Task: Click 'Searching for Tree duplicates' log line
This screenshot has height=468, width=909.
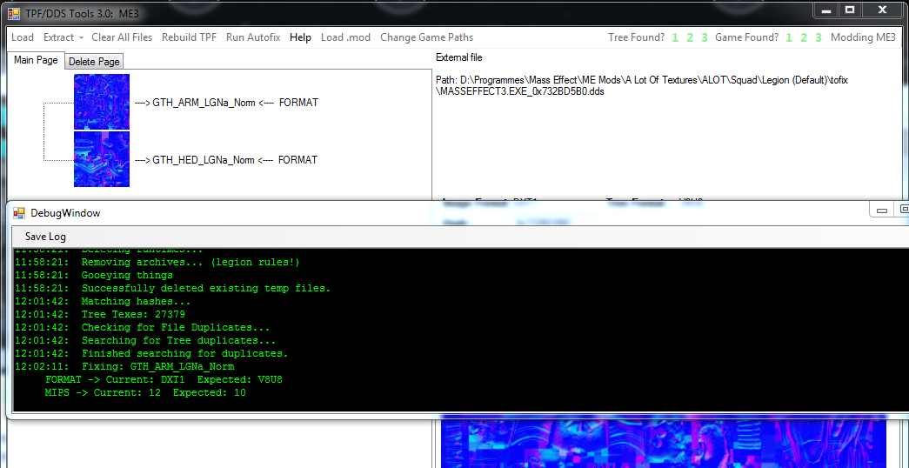Action: [x=145, y=340]
